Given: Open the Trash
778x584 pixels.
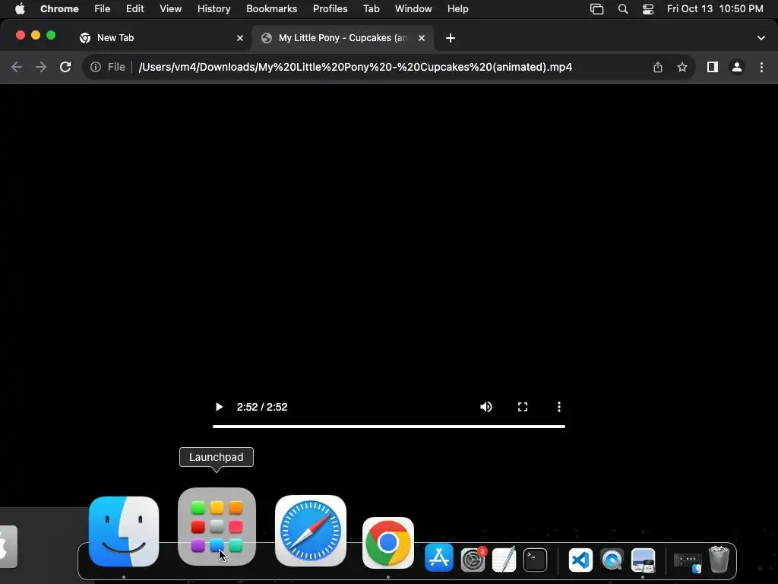Looking at the screenshot, I should [x=719, y=559].
